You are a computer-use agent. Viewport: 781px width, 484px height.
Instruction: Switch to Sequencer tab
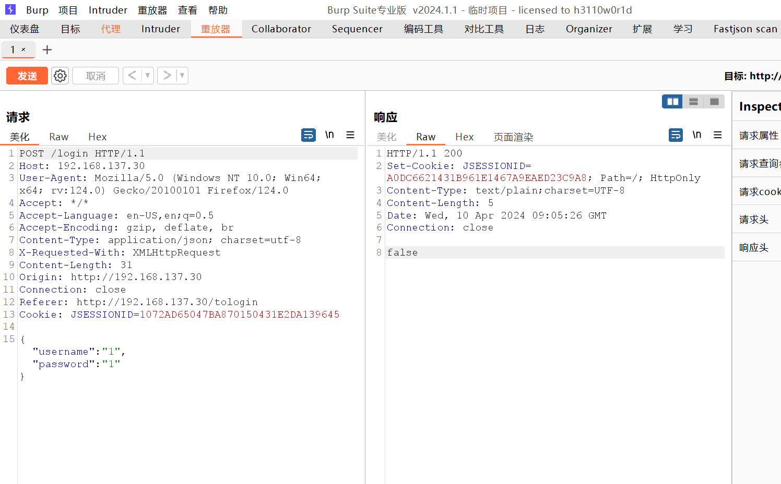point(357,29)
